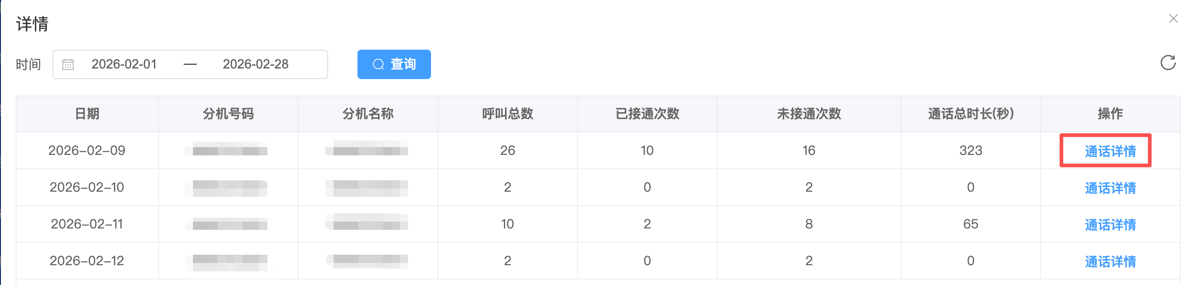The image size is (1191, 285).
Task: Click the 已接通次数 column header
Action: [647, 114]
